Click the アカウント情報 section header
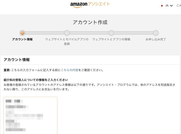Viewport: 181px width, 134px height. (17, 60)
